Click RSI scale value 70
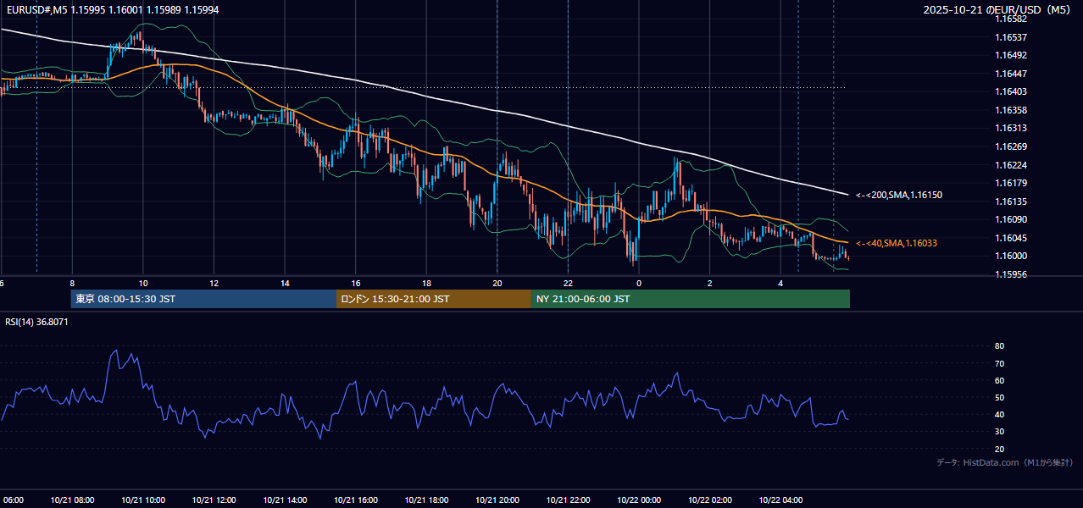1083x508 pixels. [999, 363]
